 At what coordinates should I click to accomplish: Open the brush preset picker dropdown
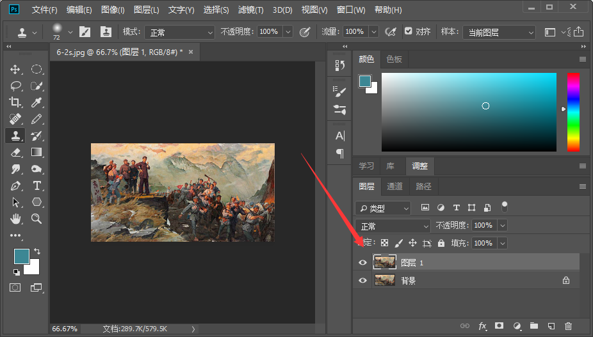tap(70, 33)
